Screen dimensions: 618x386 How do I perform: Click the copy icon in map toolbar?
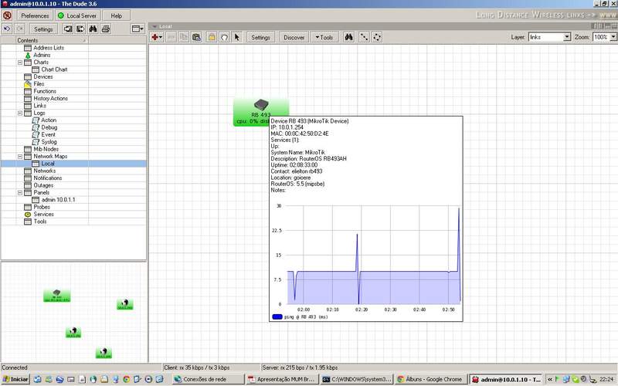[184, 37]
